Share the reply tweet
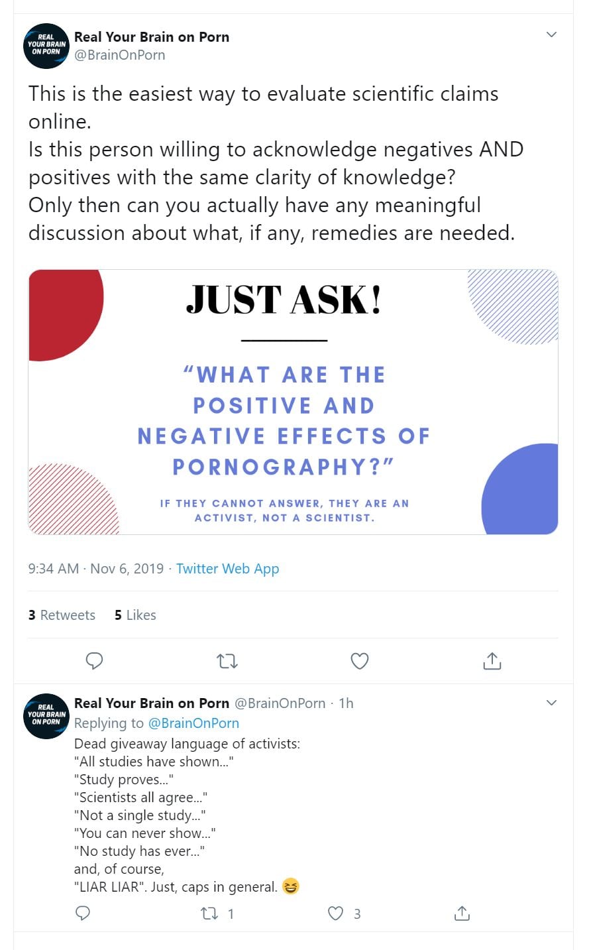 pos(462,914)
